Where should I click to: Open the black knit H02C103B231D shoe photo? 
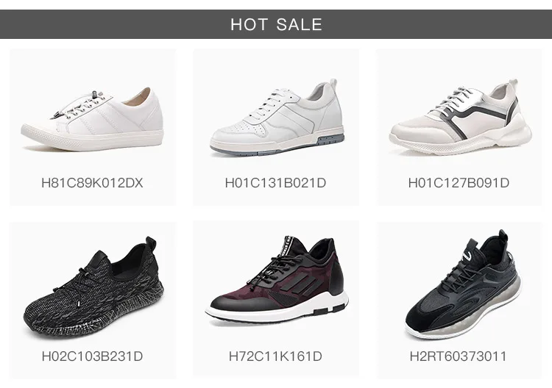click(93, 288)
